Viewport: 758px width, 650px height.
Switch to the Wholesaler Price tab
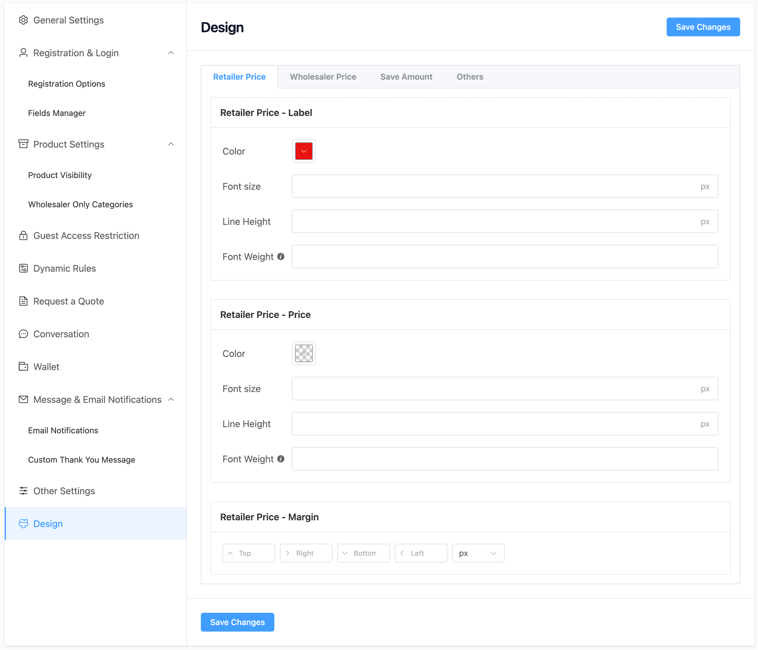323,77
